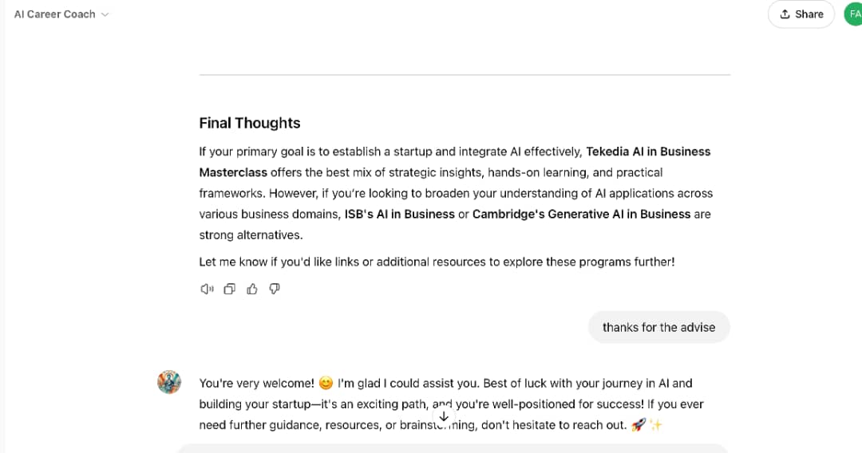Viewport: 862px width, 453px height.
Task: Copy the response with the copy icon
Action: 229,289
